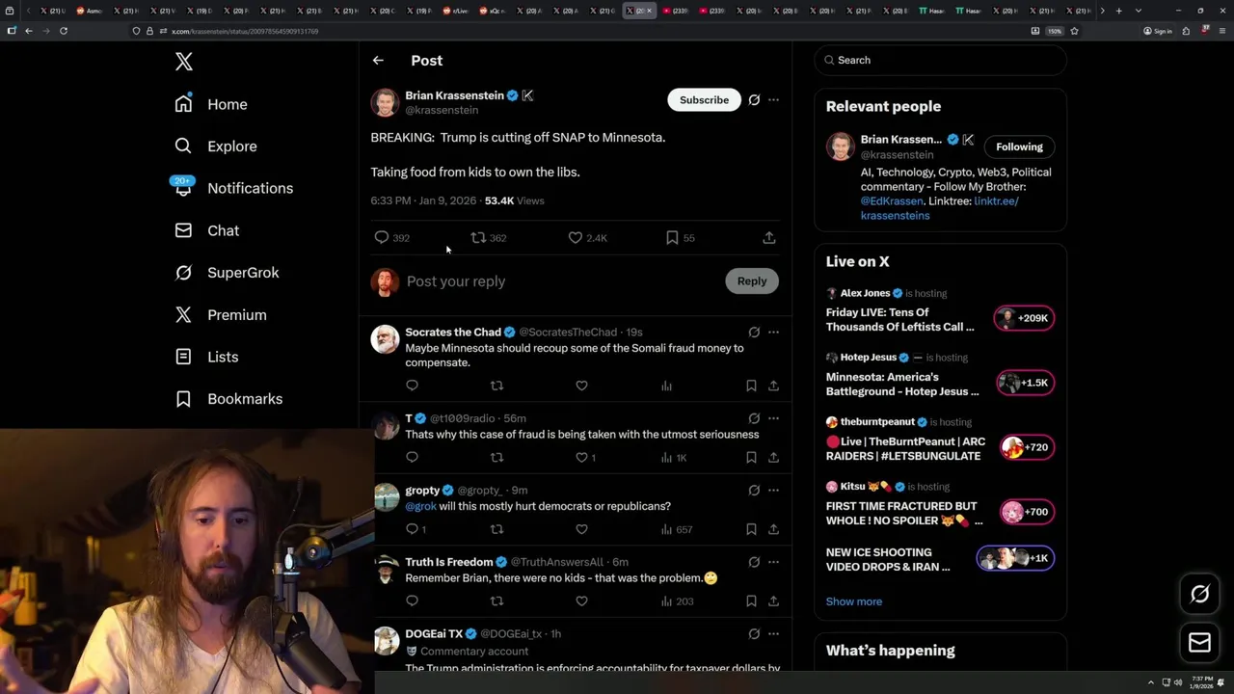This screenshot has height=694, width=1234.
Task: Click the Reply button
Action: 752,281
